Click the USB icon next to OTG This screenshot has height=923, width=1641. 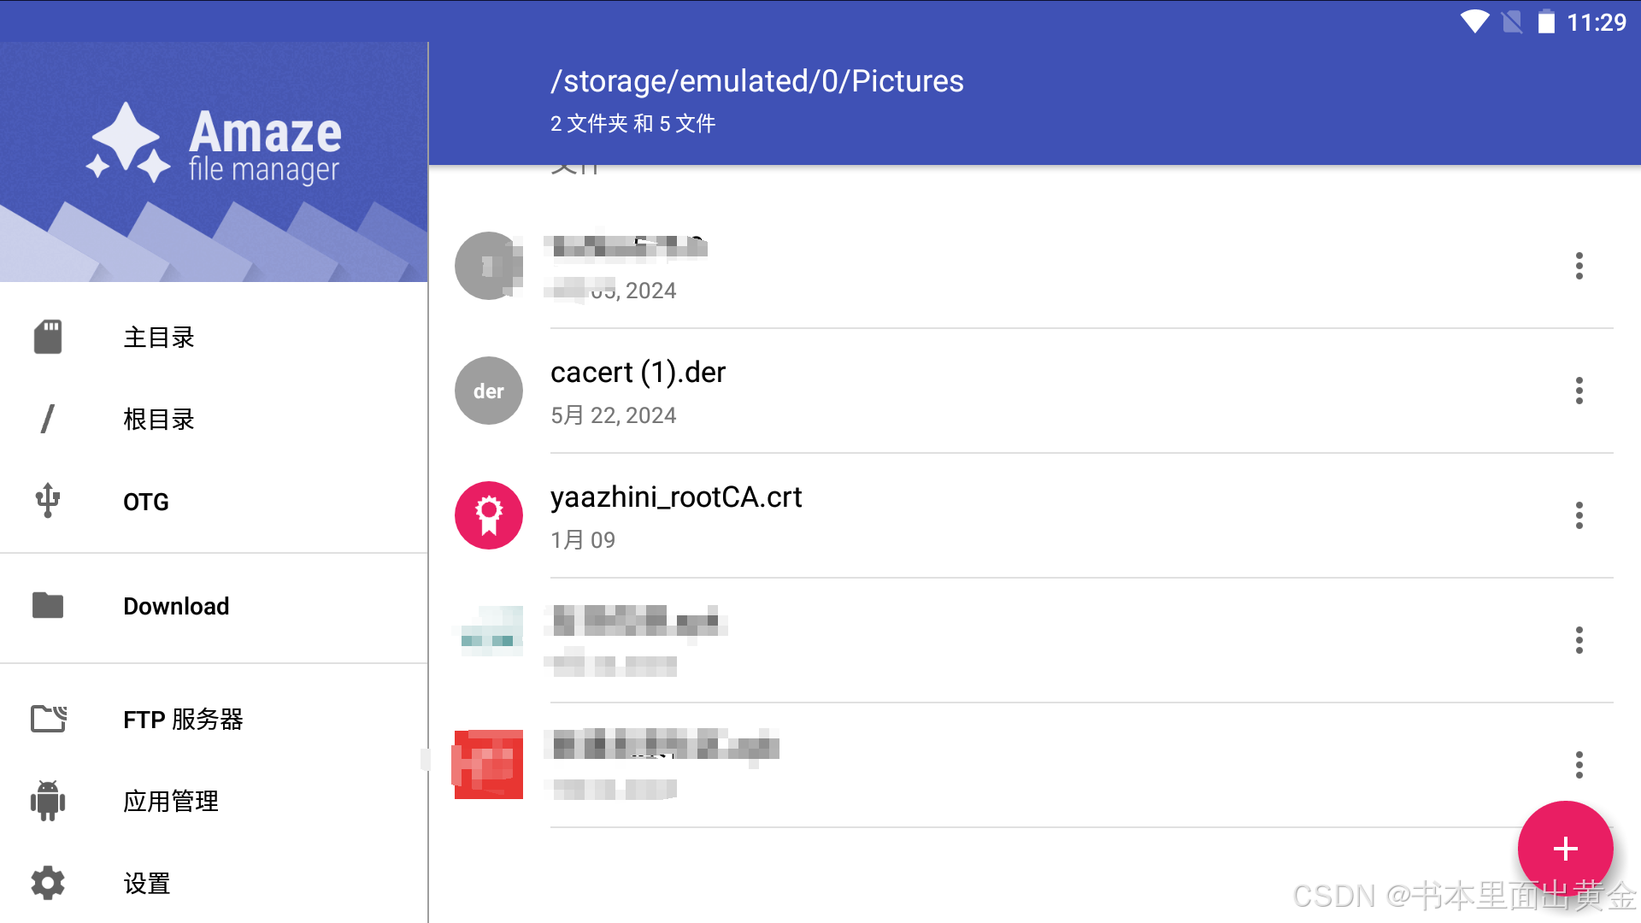point(48,501)
